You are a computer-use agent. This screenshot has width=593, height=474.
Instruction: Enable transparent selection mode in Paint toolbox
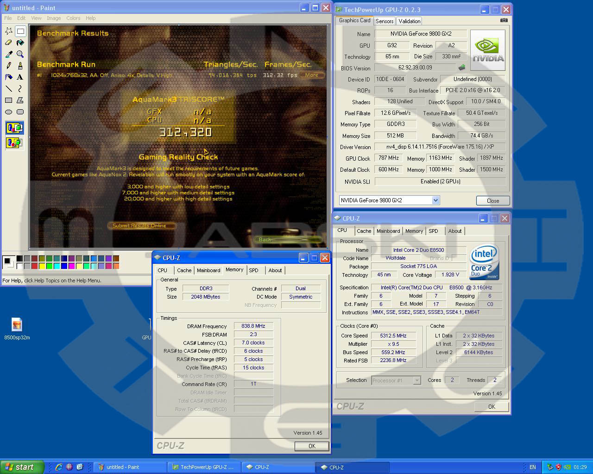coord(14,143)
